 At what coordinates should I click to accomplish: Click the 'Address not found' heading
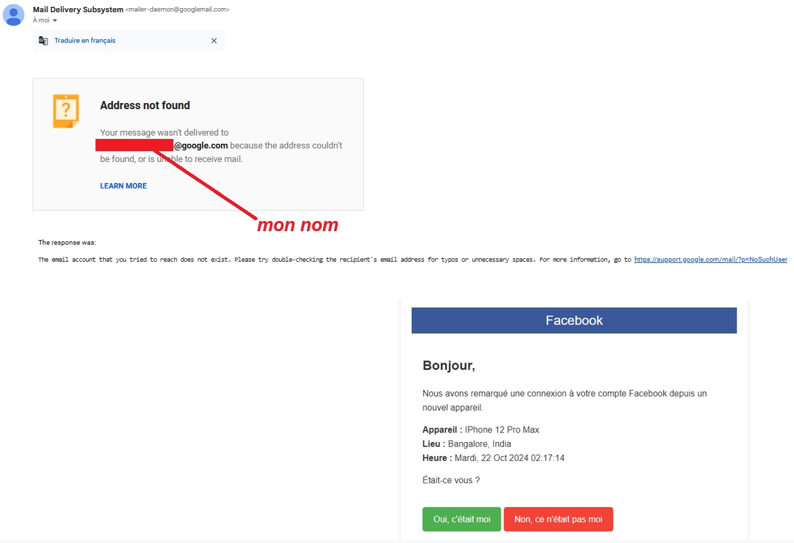coord(145,105)
